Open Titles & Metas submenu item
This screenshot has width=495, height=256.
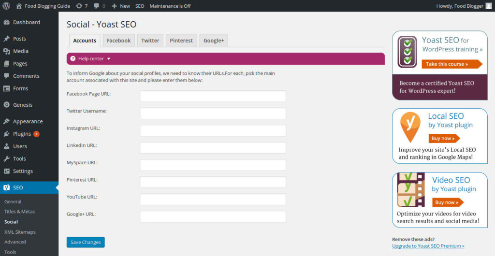coord(19,212)
